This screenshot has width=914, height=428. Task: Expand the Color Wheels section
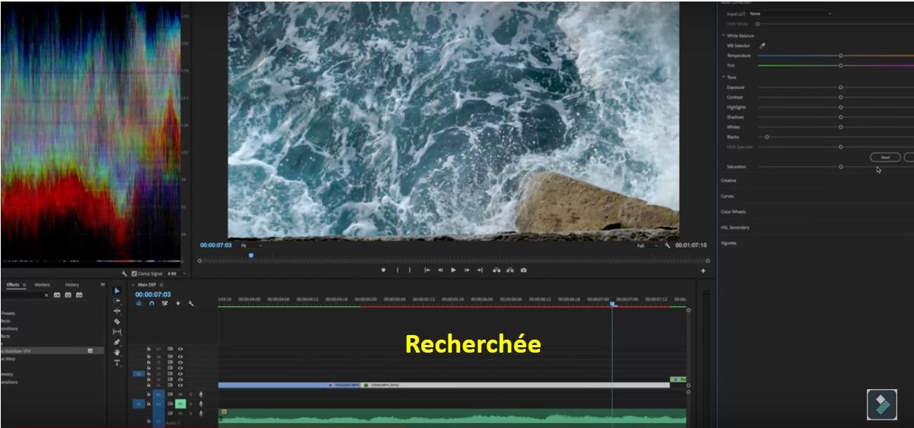coord(733,212)
